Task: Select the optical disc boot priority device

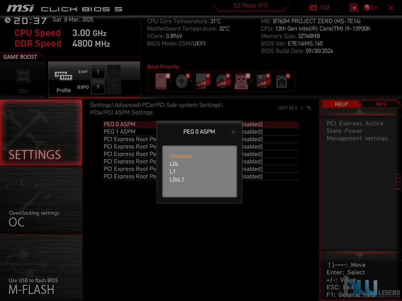Action: pos(183,81)
